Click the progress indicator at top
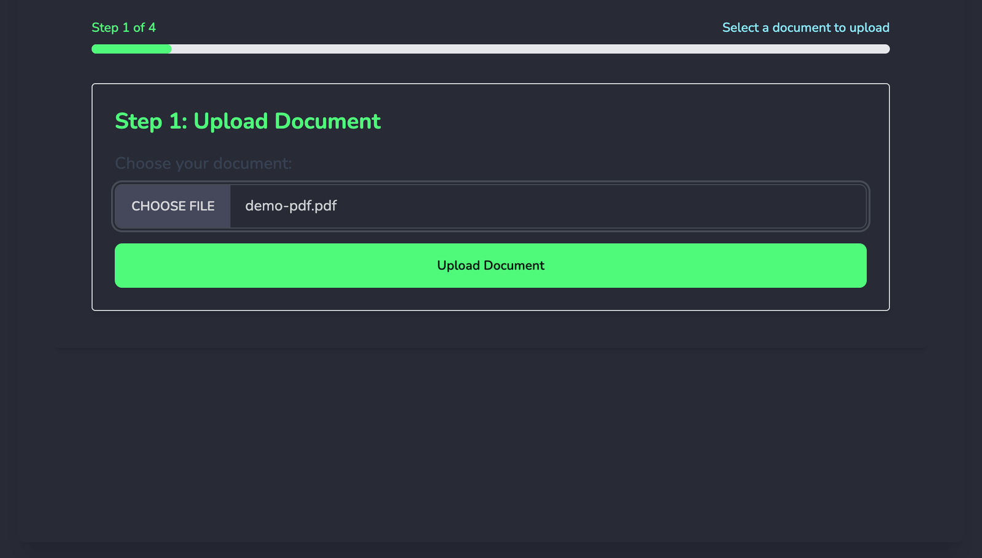982x558 pixels. [x=491, y=49]
